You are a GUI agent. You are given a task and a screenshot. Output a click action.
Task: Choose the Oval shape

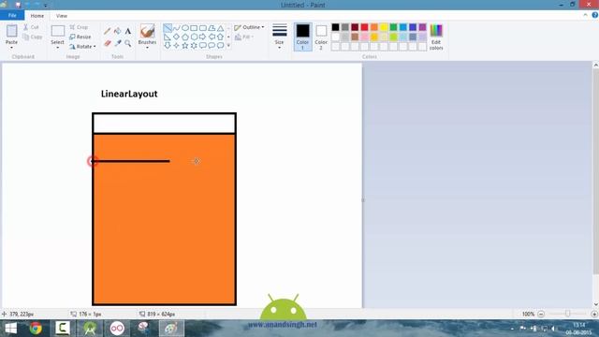185,28
